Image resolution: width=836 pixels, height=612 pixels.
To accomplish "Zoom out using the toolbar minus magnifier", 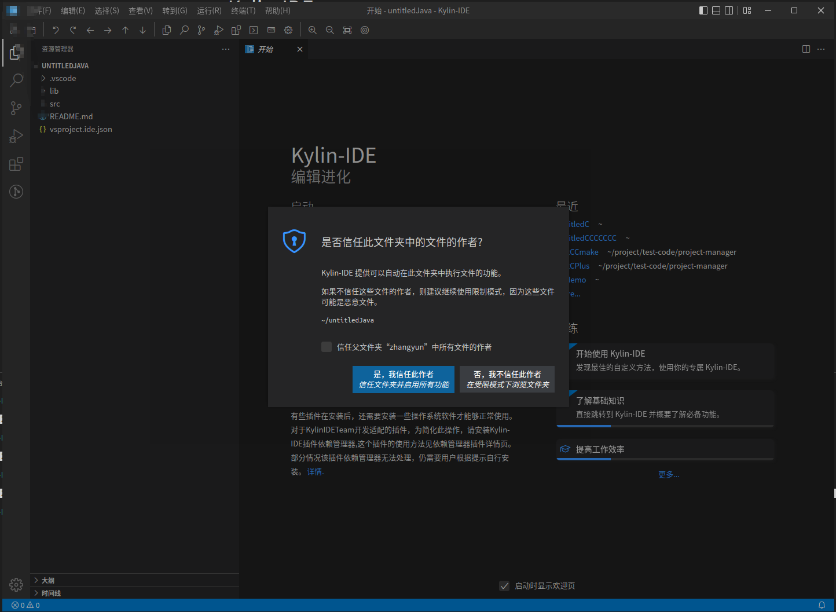I will click(330, 30).
